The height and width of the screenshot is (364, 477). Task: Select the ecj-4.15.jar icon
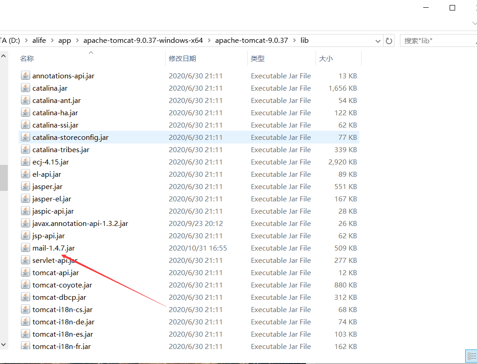(26, 162)
